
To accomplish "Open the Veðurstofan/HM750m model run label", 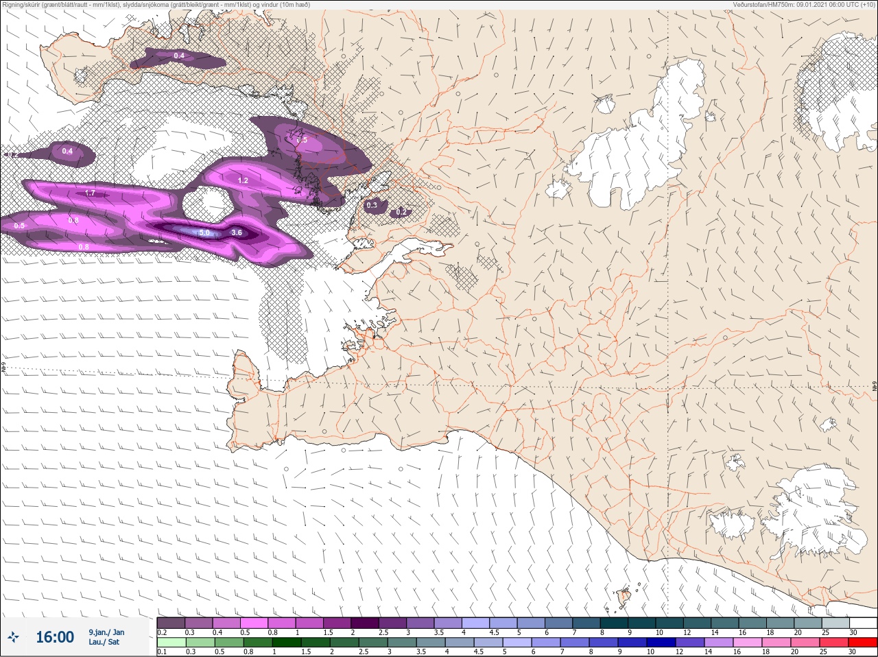I will (804, 5).
